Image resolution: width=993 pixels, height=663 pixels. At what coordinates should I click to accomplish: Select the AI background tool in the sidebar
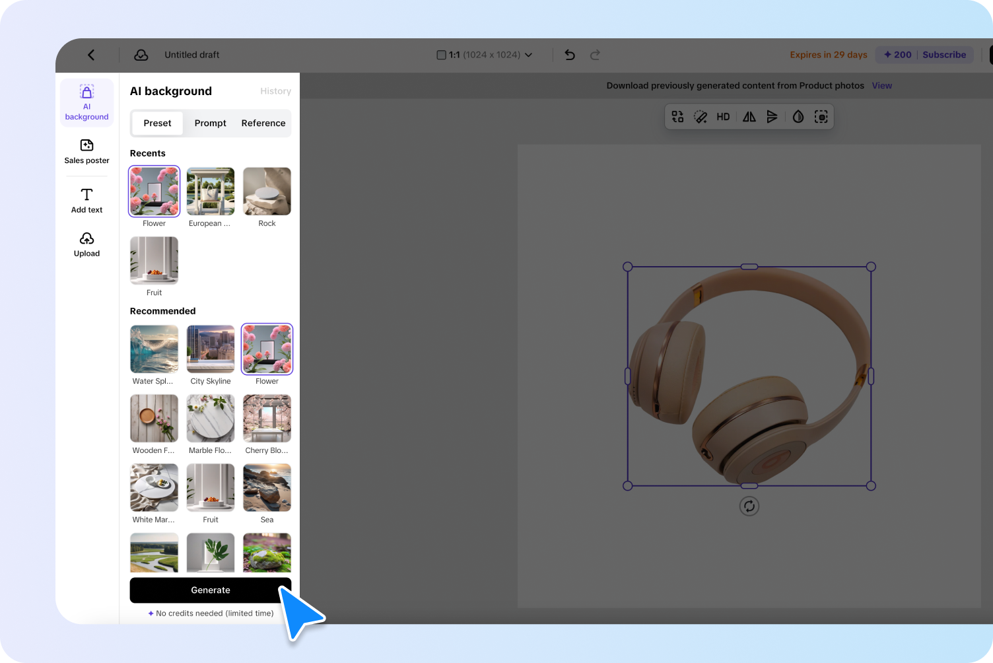click(x=86, y=102)
